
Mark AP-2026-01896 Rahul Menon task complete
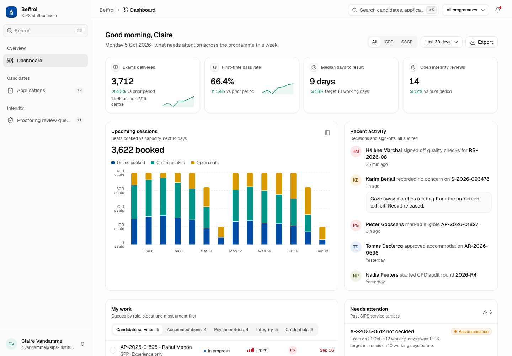pos(113,350)
